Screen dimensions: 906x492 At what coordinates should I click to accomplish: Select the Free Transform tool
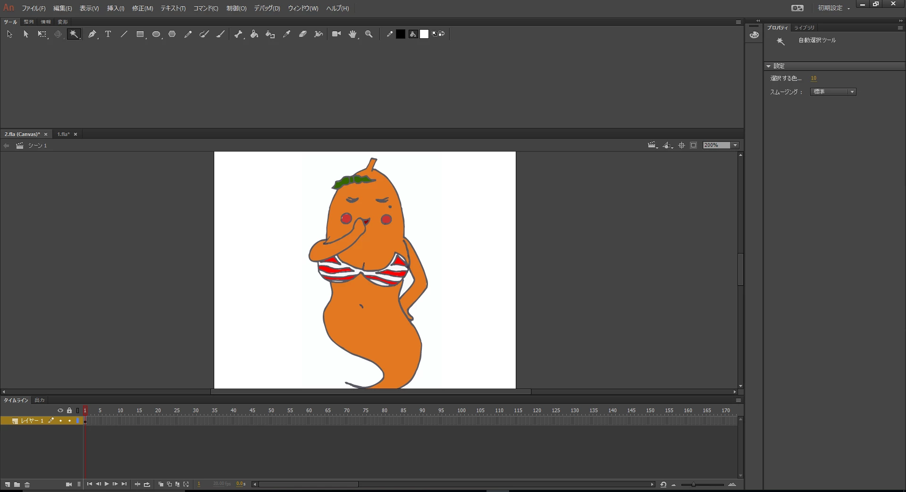[x=42, y=34]
